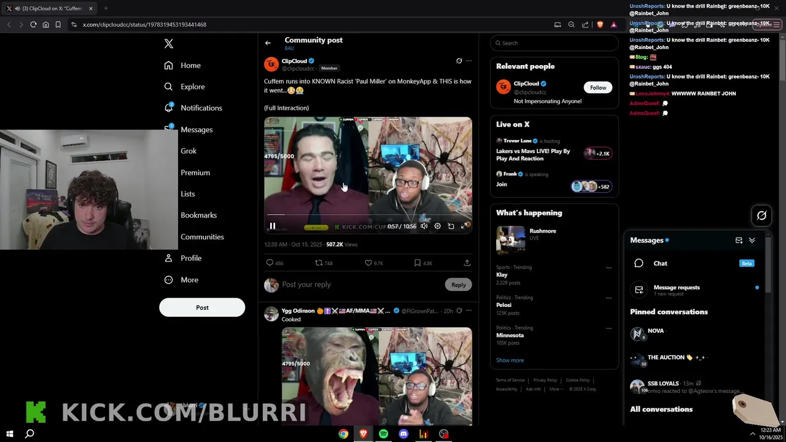This screenshot has height=442, width=786.
Task: Compose new message in Messages drawer
Action: [x=739, y=240]
